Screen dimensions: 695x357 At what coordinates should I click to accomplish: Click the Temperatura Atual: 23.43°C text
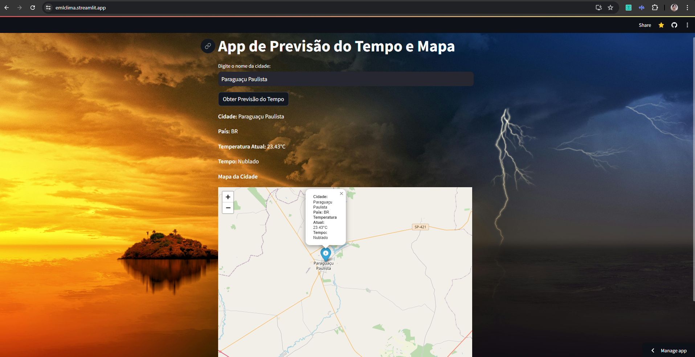(252, 147)
